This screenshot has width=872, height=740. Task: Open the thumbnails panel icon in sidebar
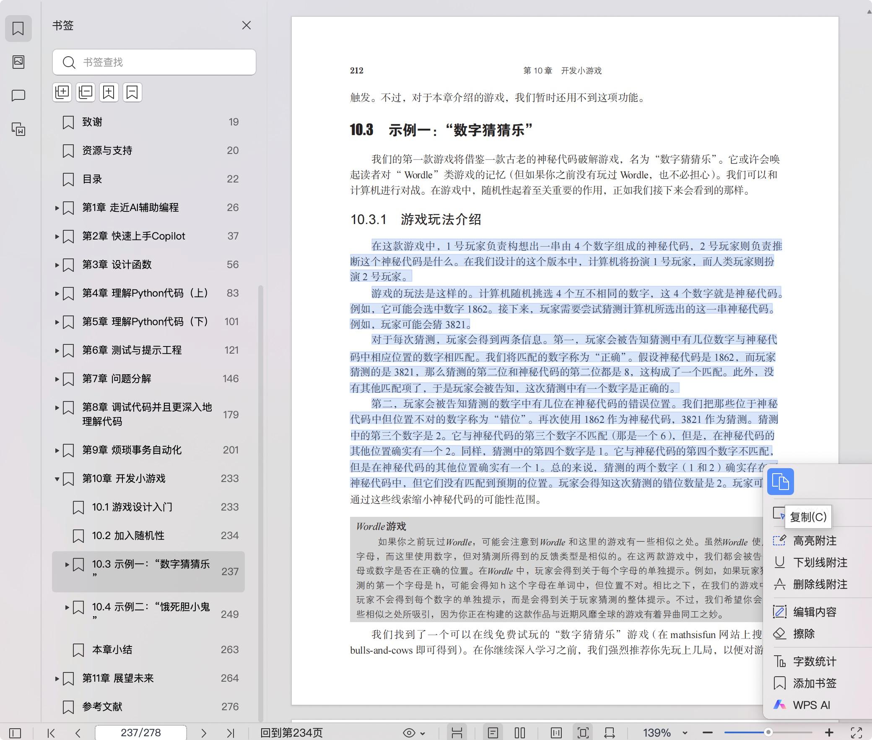coord(18,62)
